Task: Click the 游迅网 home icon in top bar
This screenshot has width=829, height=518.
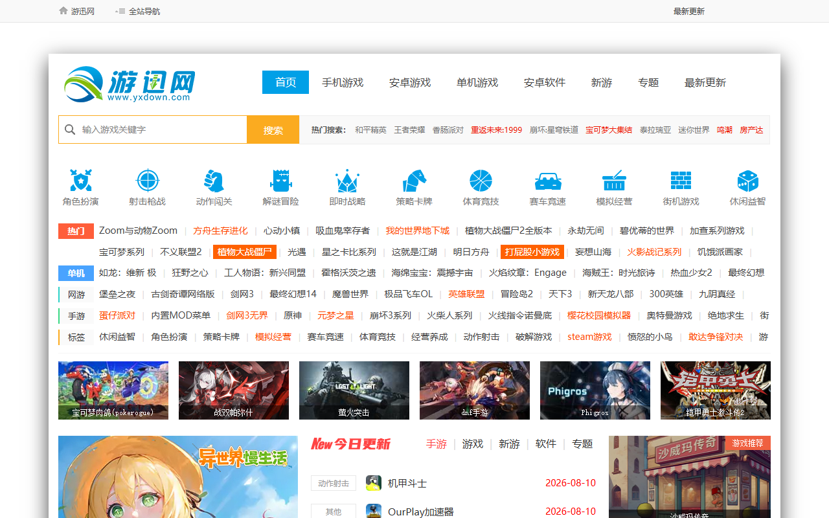Action: point(63,11)
